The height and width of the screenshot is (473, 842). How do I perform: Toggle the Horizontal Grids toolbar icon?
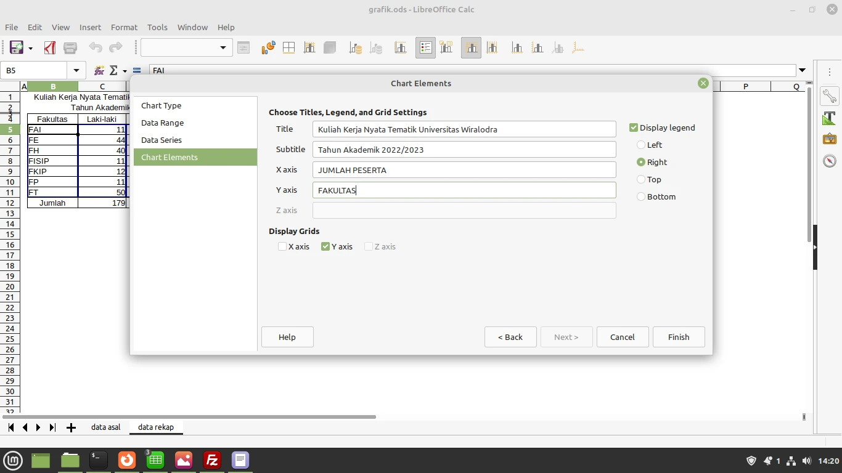point(471,48)
